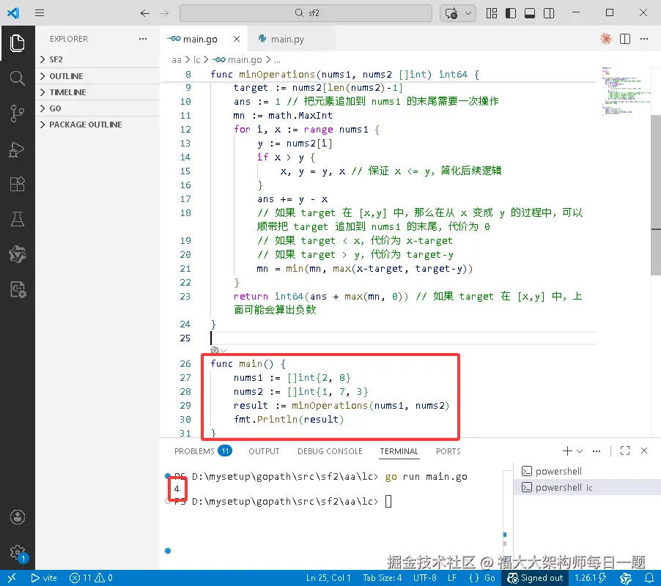
Task: Split the editor to the right
Action: point(625,39)
